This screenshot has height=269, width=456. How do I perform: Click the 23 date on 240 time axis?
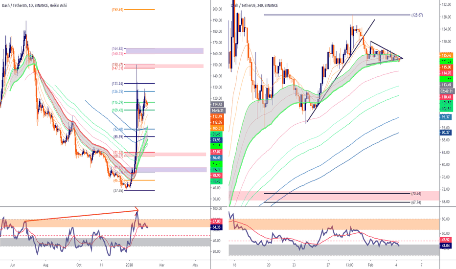pos(294,265)
